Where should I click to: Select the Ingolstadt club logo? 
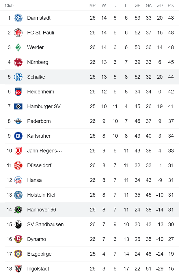click(18, 269)
